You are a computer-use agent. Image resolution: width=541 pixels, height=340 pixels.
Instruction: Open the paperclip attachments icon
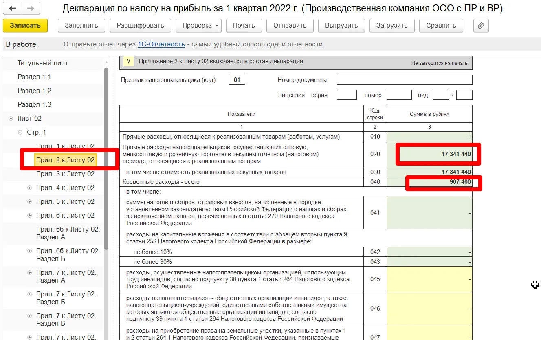481,25
